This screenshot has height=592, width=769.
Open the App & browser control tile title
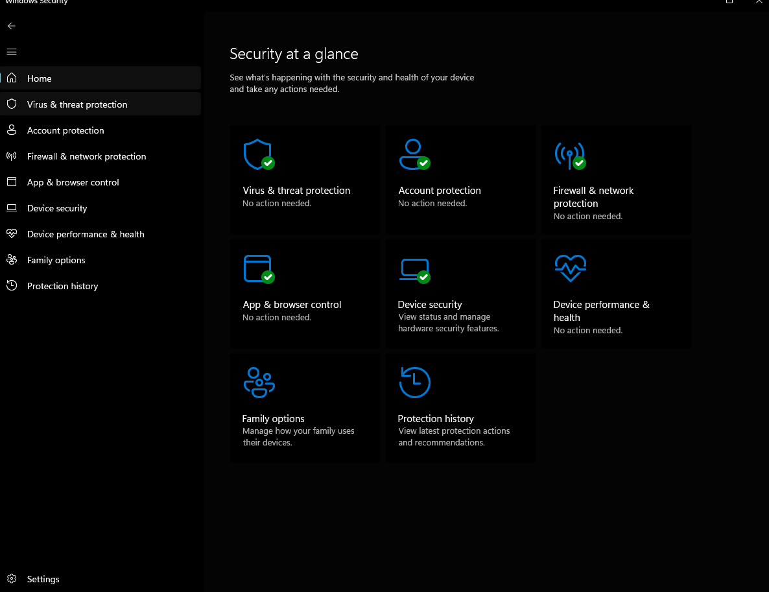pyautogui.click(x=292, y=305)
